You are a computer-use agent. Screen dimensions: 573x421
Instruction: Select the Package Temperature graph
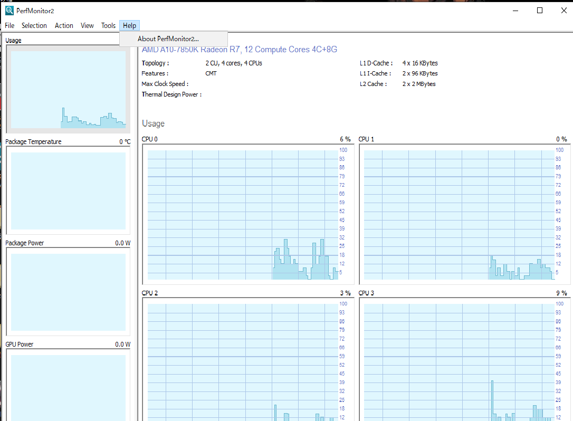(x=69, y=191)
